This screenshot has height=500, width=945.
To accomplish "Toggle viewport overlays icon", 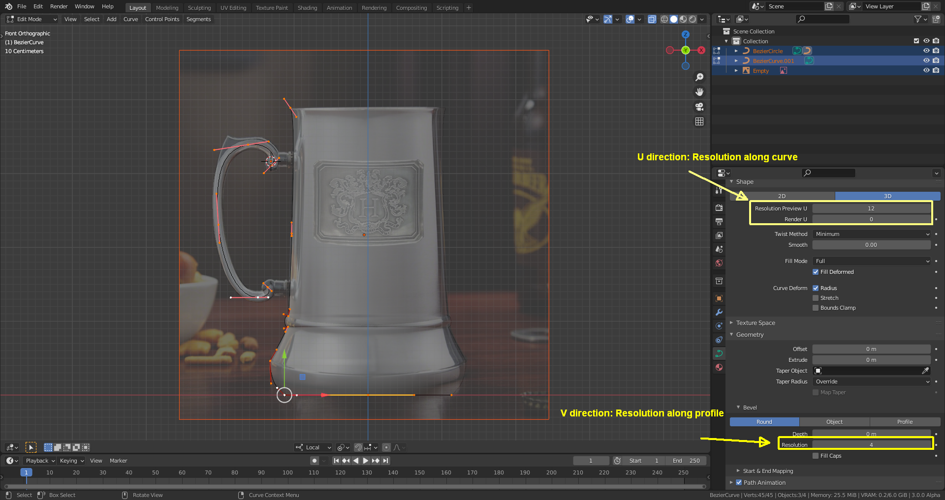I will [x=630, y=19].
